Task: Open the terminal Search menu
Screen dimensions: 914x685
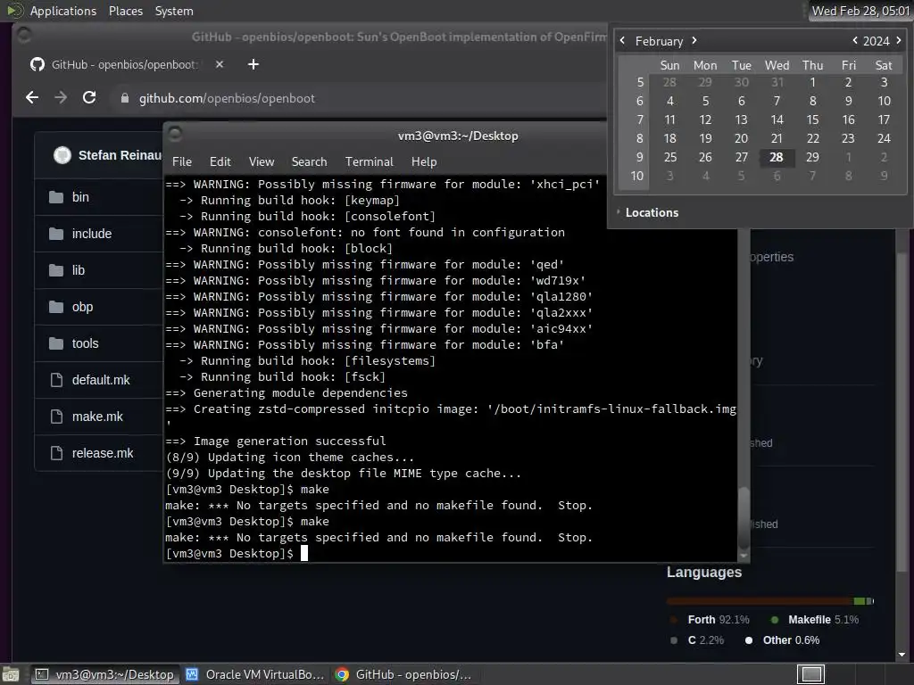Action: pos(309,162)
